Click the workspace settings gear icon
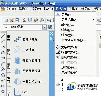The image size is (101, 96). (x=50, y=27)
